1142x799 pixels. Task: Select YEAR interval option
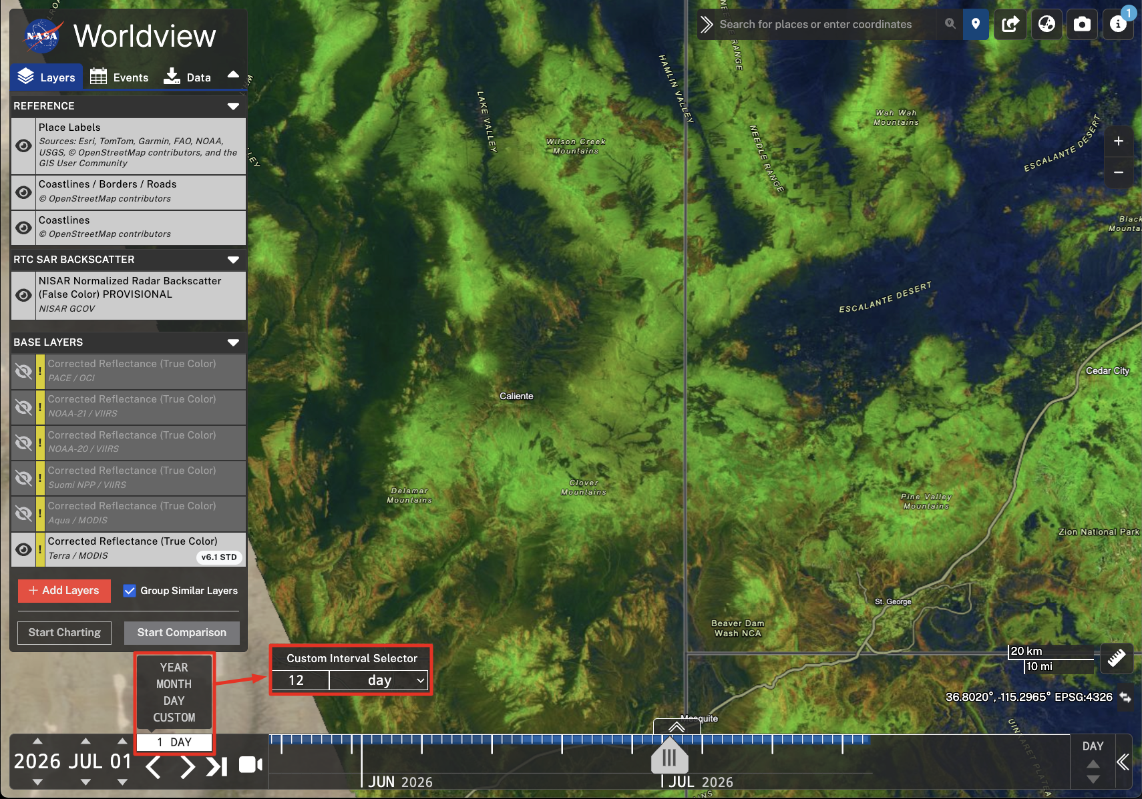point(174,668)
